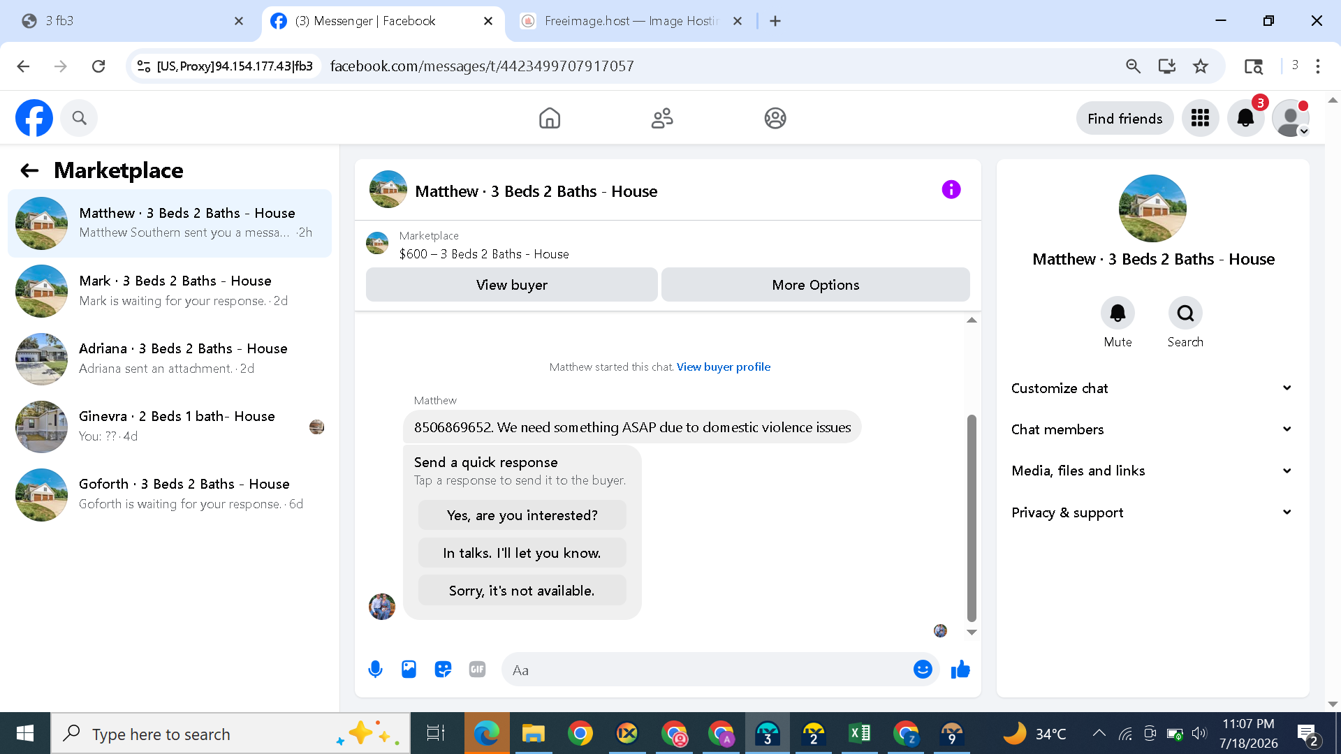Image resolution: width=1341 pixels, height=754 pixels.
Task: Expand the Chat members section
Action: tap(1152, 429)
